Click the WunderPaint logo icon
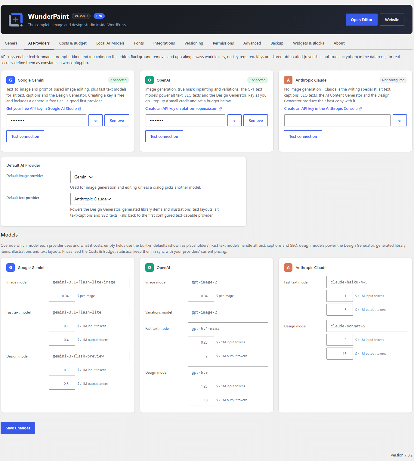The height and width of the screenshot is (461, 414). [x=16, y=20]
